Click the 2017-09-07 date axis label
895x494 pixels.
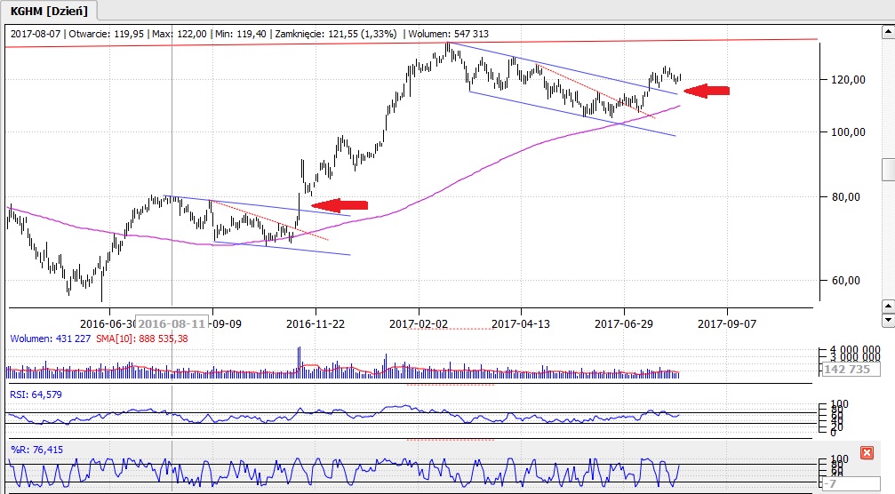(x=726, y=324)
